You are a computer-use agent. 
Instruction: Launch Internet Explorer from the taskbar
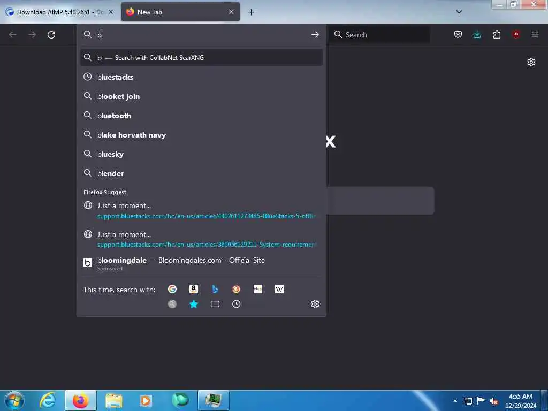pyautogui.click(x=48, y=400)
